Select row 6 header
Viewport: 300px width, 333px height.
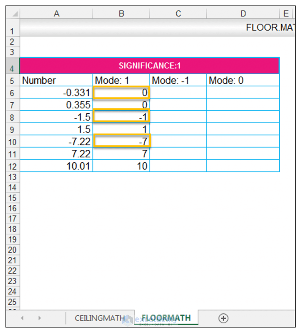[12, 92]
